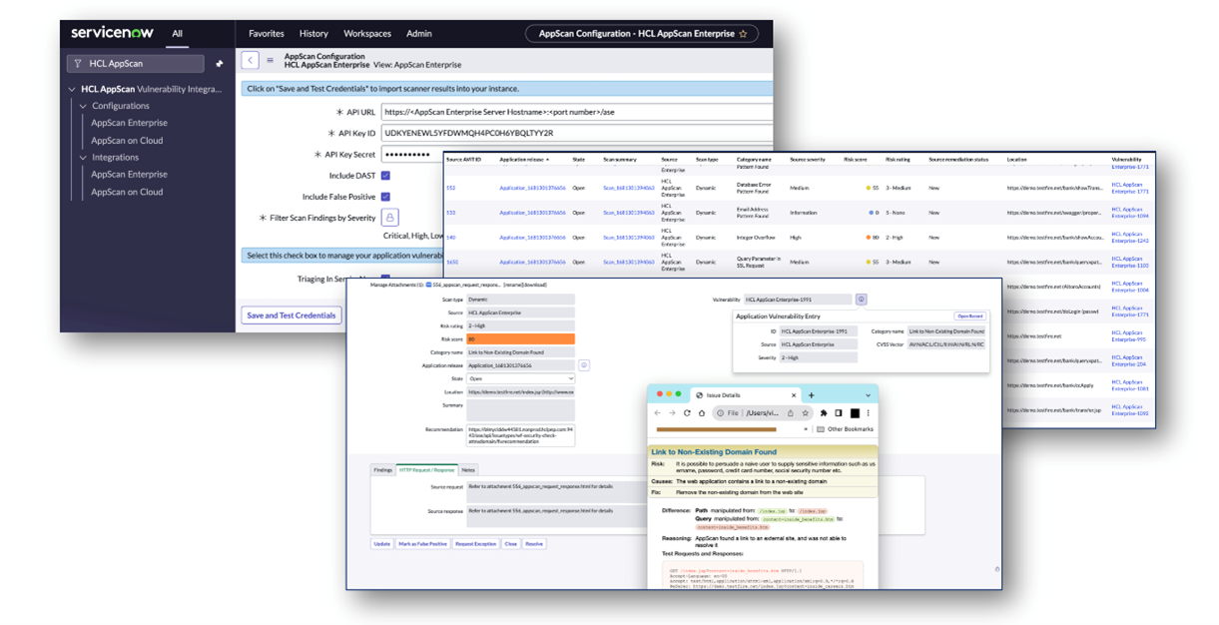This screenshot has width=1219, height=625.
Task: Click the API Key Secret password field
Action: pos(412,155)
